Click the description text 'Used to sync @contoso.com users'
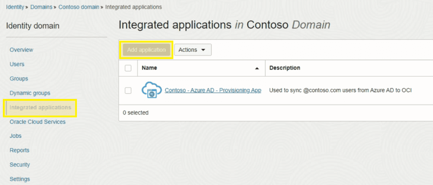This screenshot has height=185, width=433. (x=340, y=90)
